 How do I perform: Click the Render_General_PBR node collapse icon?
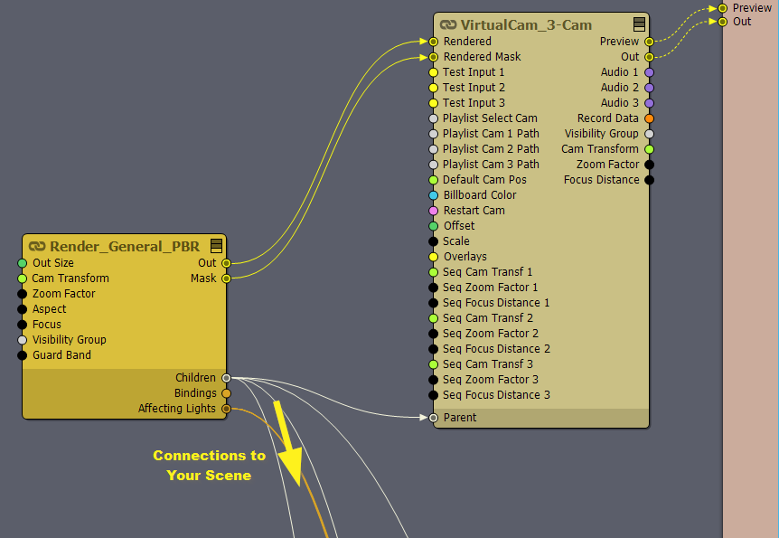216,246
